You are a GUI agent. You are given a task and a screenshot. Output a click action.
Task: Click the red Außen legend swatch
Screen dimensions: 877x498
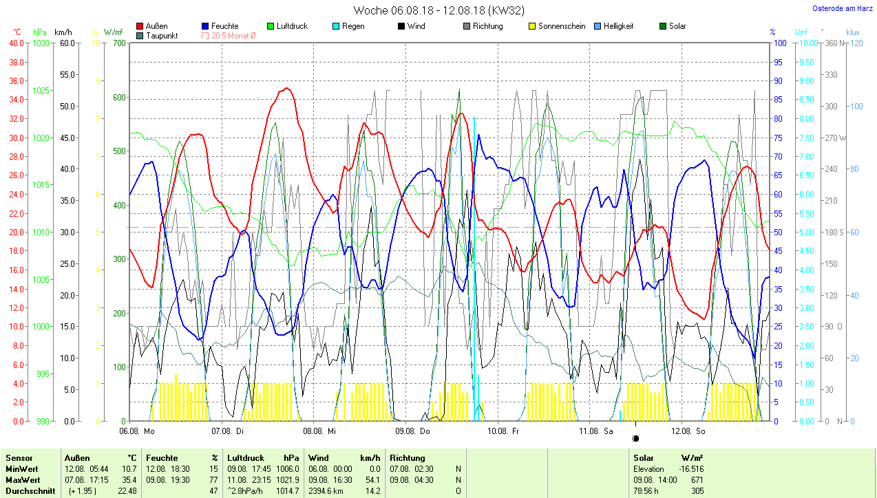(x=140, y=26)
